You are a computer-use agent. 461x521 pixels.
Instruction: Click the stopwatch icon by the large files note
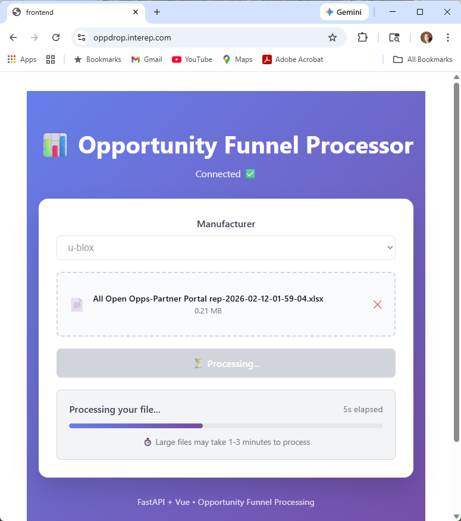(x=148, y=442)
